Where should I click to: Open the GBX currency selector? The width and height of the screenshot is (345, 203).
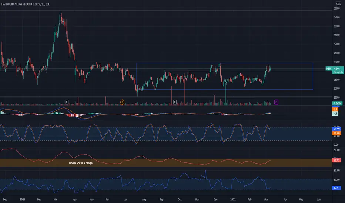pos(338,4)
